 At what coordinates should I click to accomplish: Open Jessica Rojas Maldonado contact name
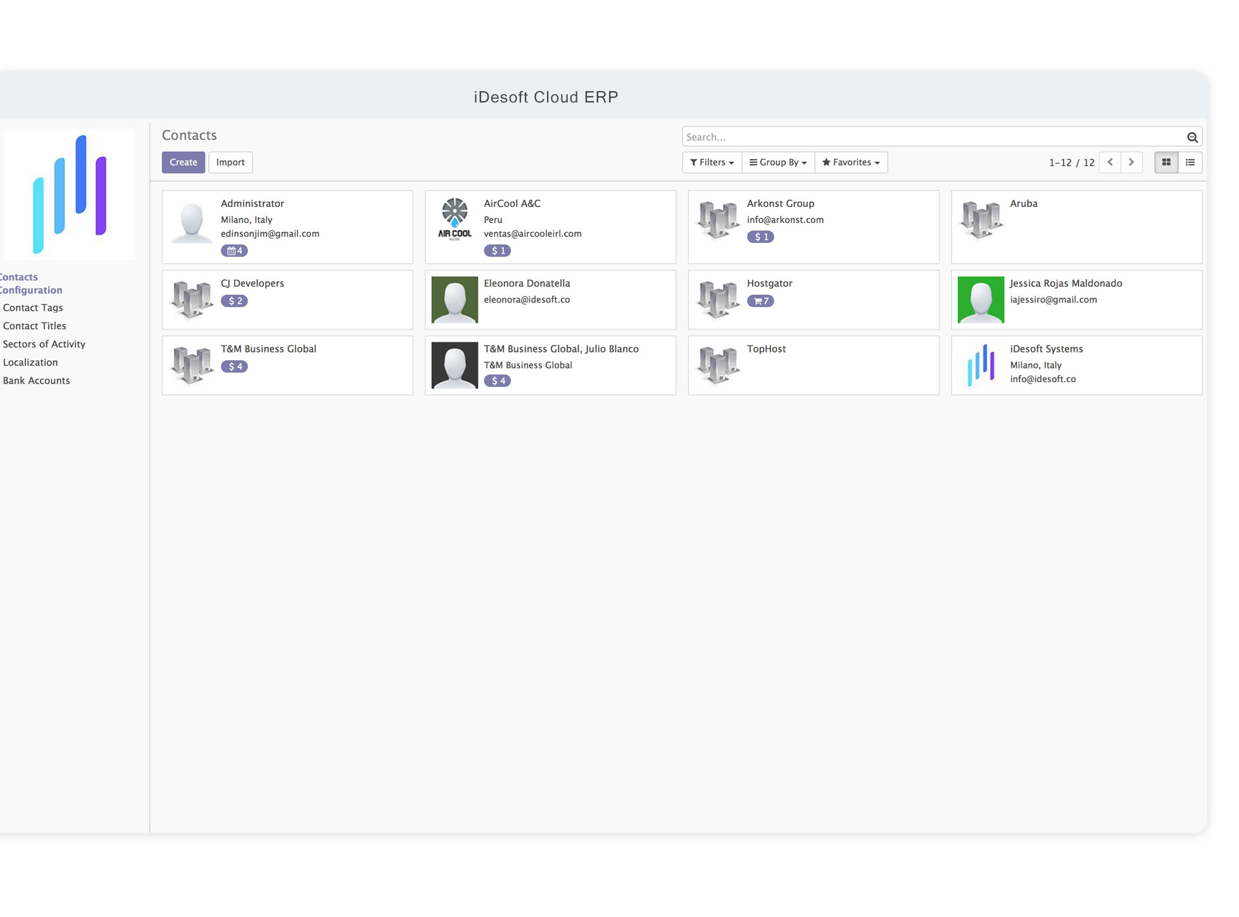click(1066, 284)
